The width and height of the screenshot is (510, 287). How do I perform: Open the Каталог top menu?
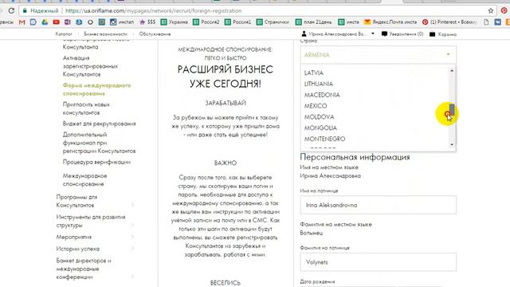[64, 33]
